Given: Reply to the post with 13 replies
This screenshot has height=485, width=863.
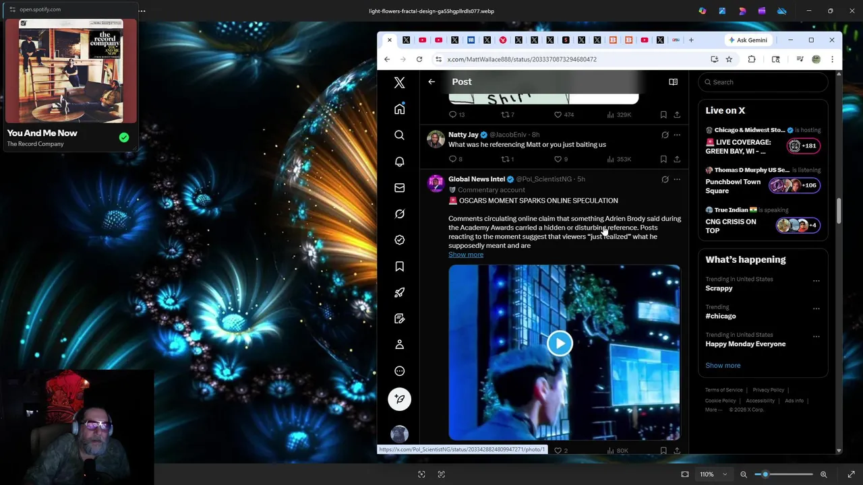Looking at the screenshot, I should coord(452,115).
